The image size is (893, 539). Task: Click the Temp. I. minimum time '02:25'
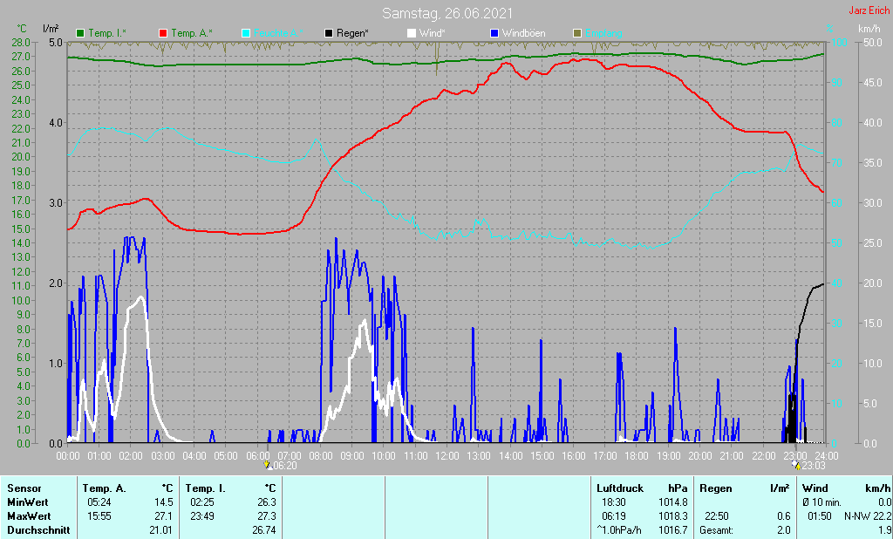tap(202, 502)
